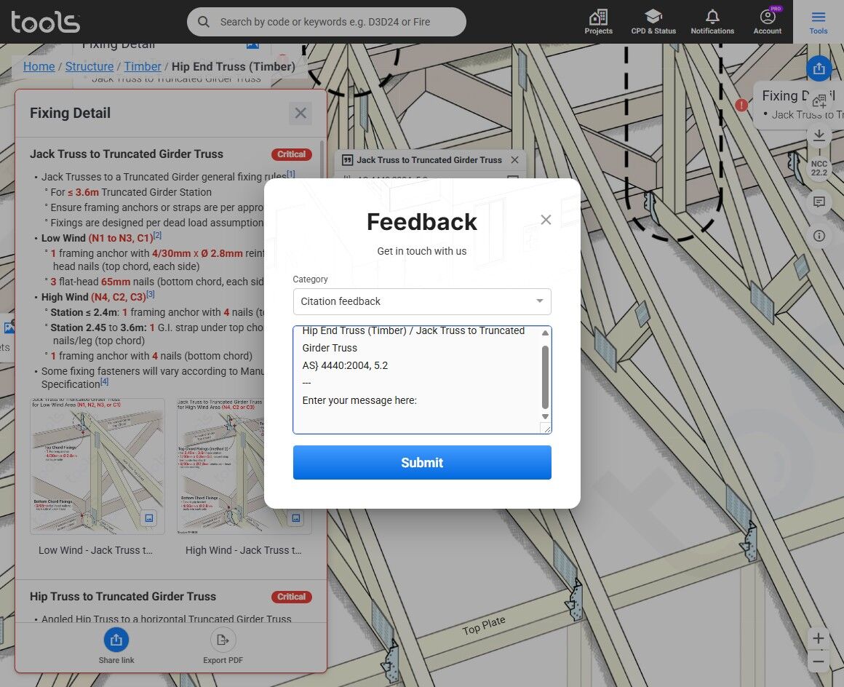Viewport: 844px width, 687px height.
Task: Click citation reference [2] next to Low Wind
Action: coord(157,235)
